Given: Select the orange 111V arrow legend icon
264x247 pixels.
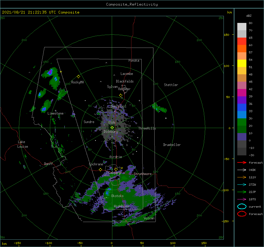Looking at the screenshot, I should click(x=242, y=177).
